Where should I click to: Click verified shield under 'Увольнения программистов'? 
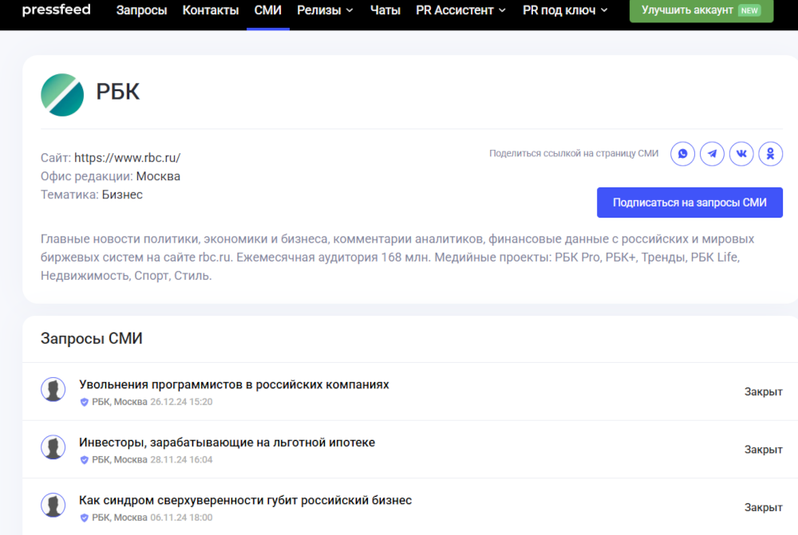85,403
